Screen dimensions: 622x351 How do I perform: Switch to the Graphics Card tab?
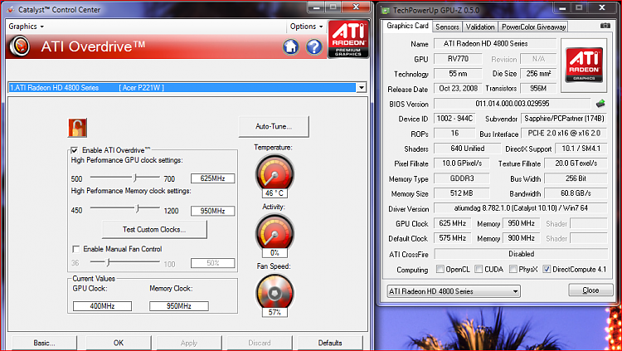(x=407, y=26)
